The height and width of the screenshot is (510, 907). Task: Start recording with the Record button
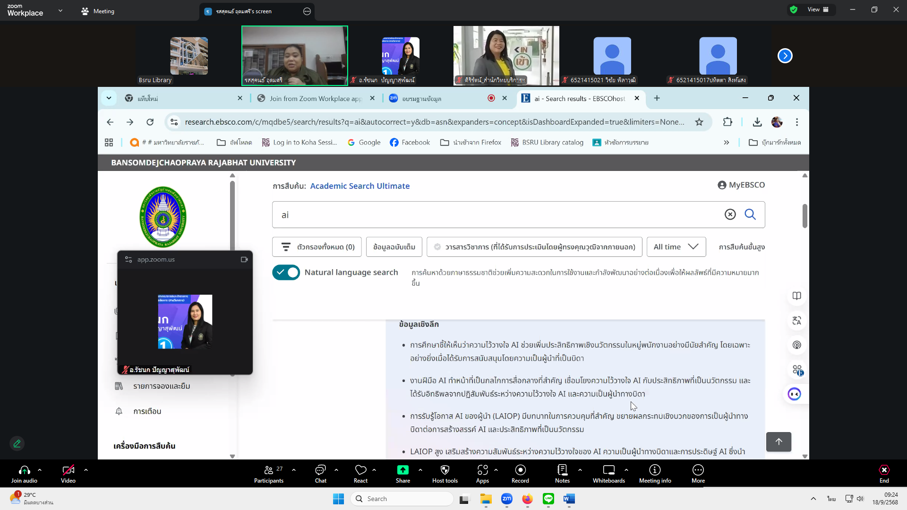[x=520, y=474]
